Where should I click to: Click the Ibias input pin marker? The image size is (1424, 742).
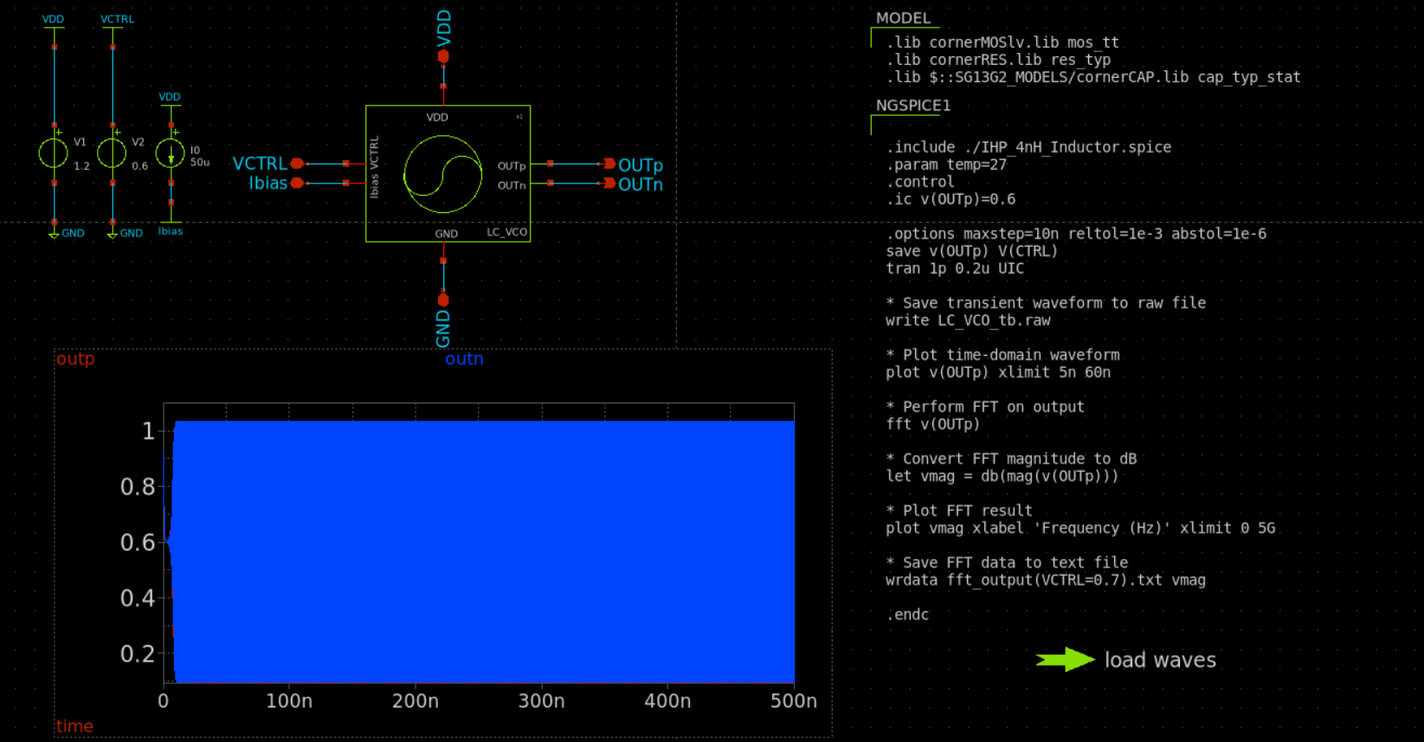tap(298, 183)
